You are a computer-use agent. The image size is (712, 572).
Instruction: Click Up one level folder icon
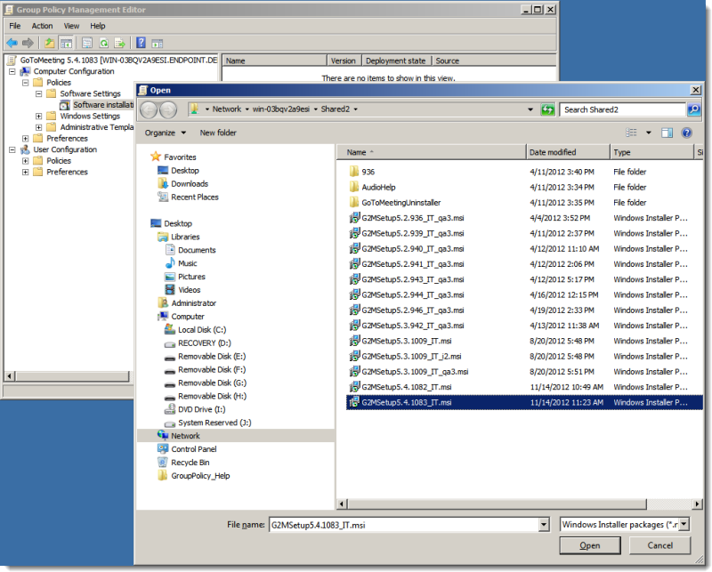click(x=49, y=43)
